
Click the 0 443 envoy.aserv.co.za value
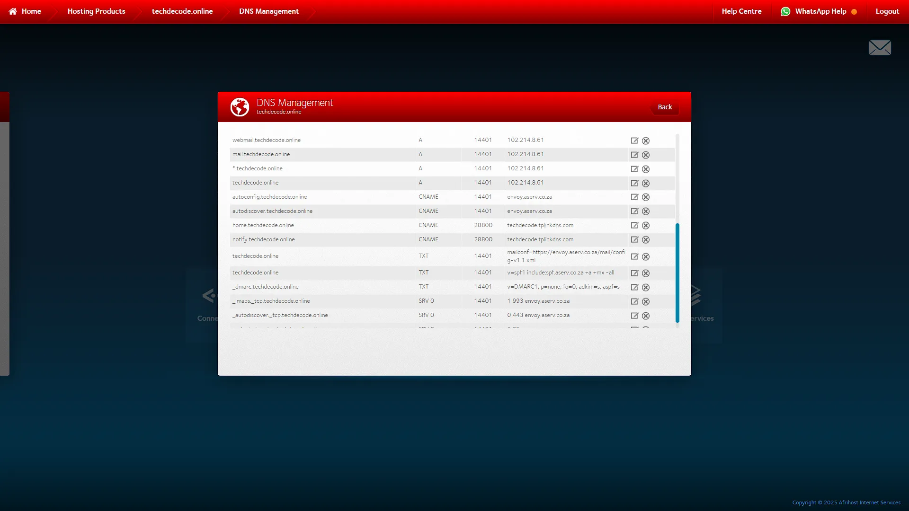tap(538, 315)
